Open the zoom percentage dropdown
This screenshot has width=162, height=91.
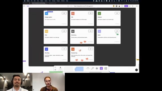click(137, 6)
